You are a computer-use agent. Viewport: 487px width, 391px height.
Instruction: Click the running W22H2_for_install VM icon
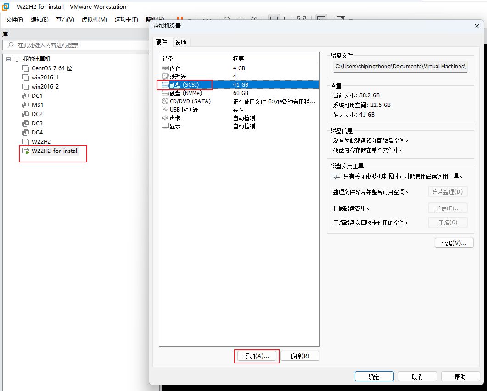(x=26, y=151)
